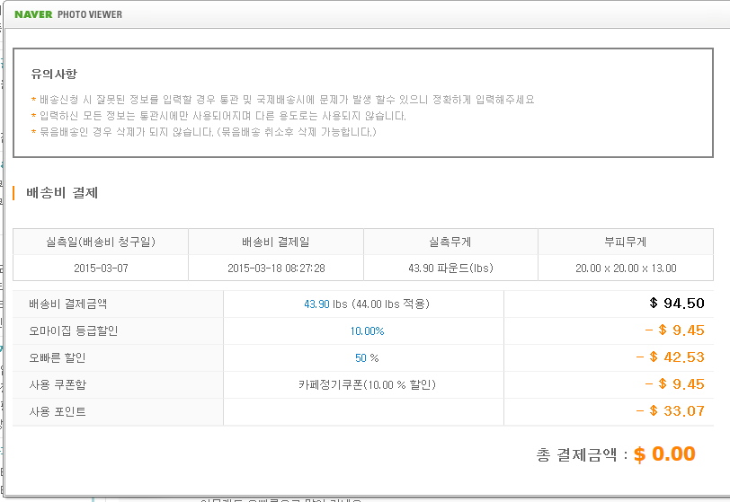Select the 실측일(배송비 청구일) column header

click(100, 242)
